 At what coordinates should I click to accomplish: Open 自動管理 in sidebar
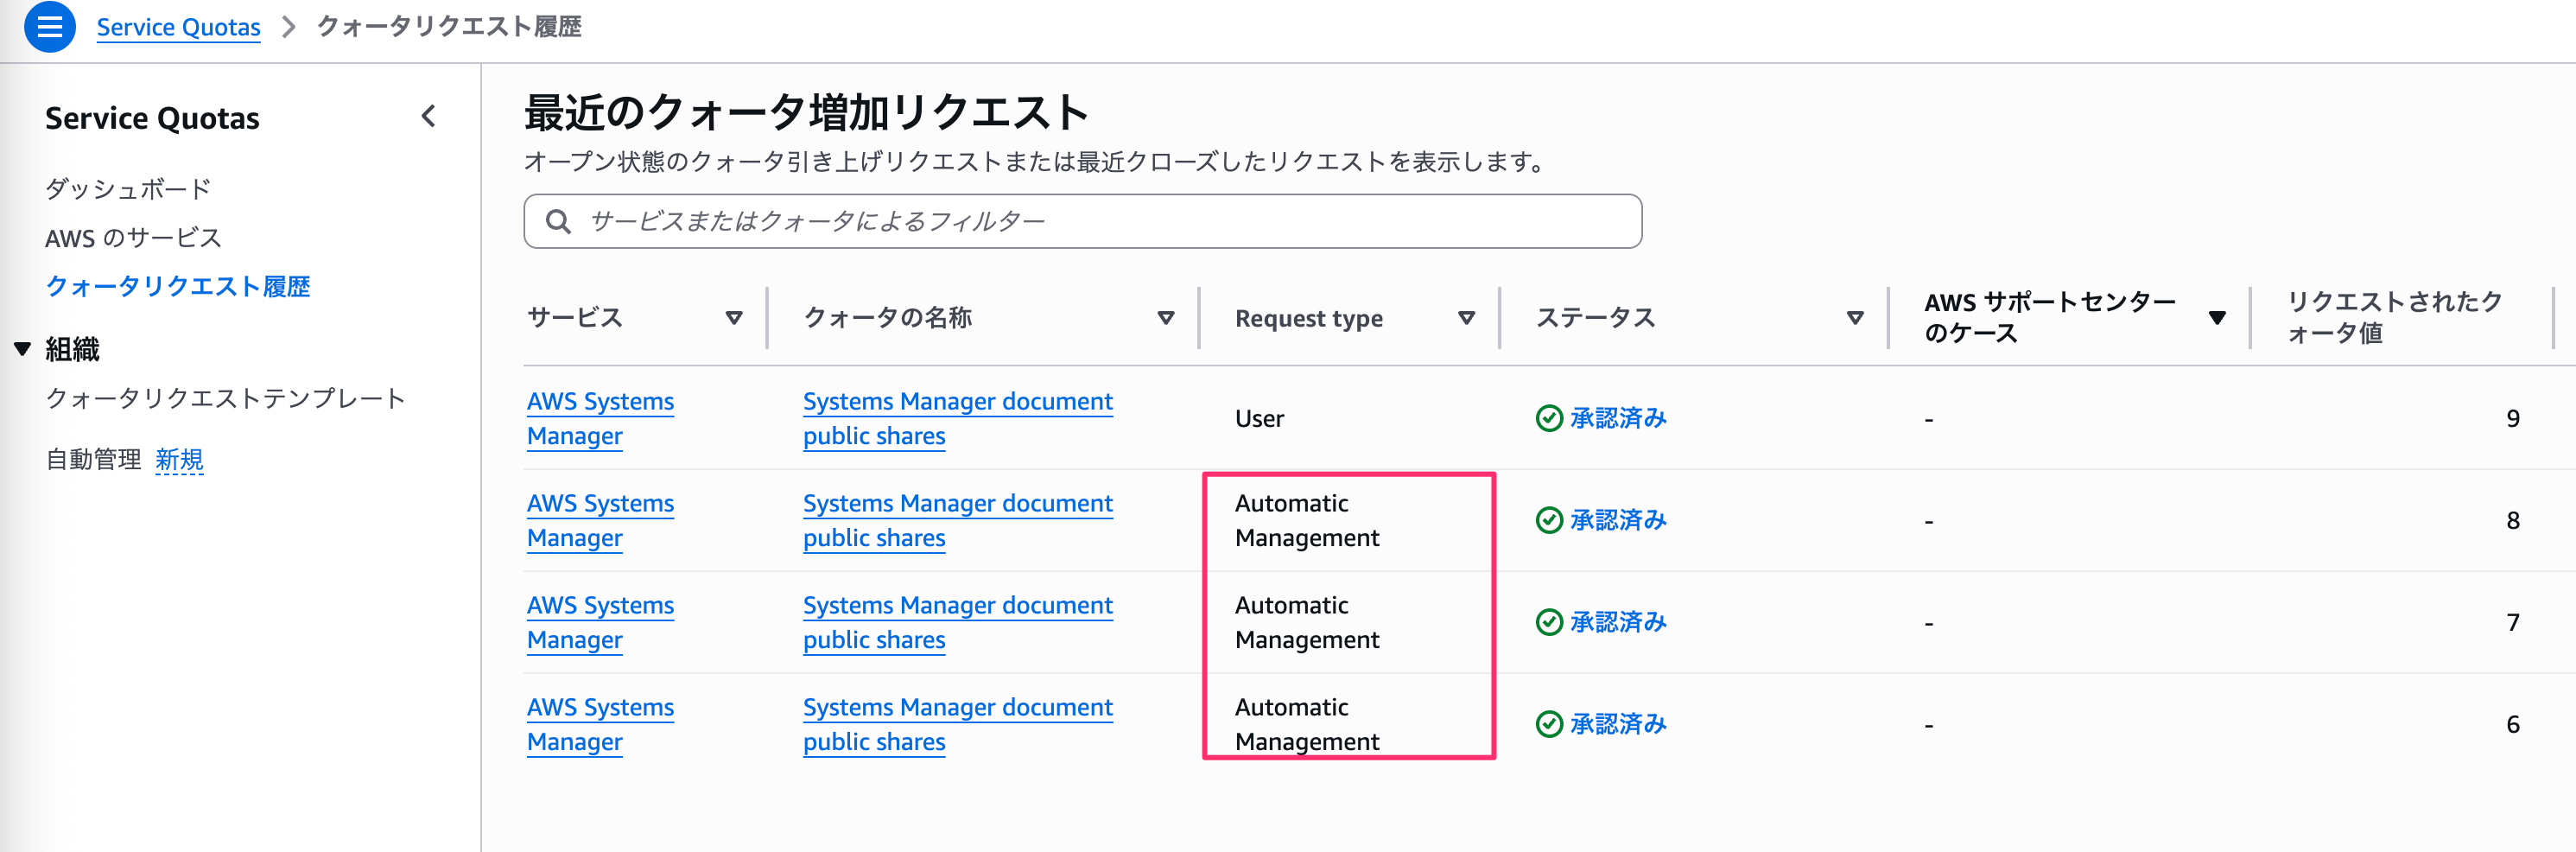94,460
